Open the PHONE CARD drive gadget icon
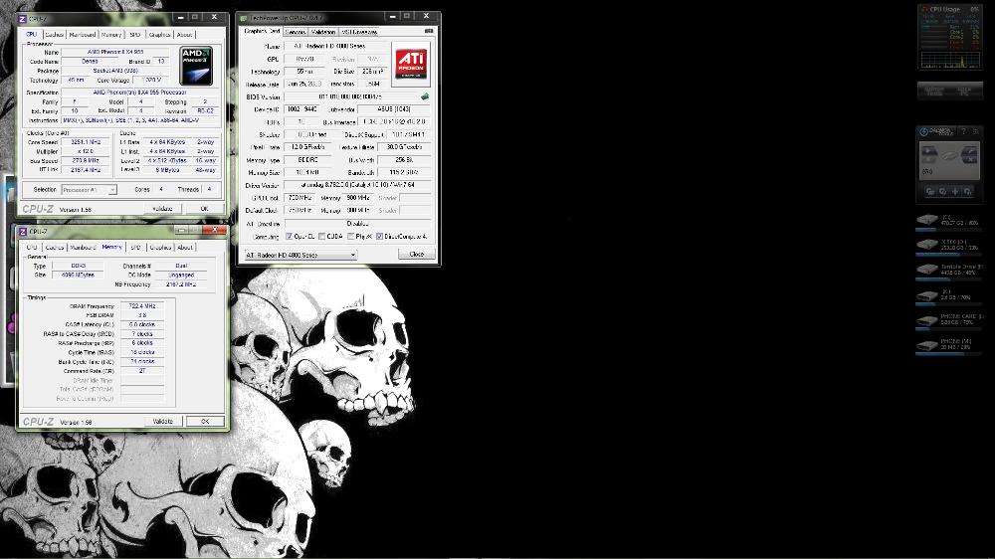 pos(927,319)
